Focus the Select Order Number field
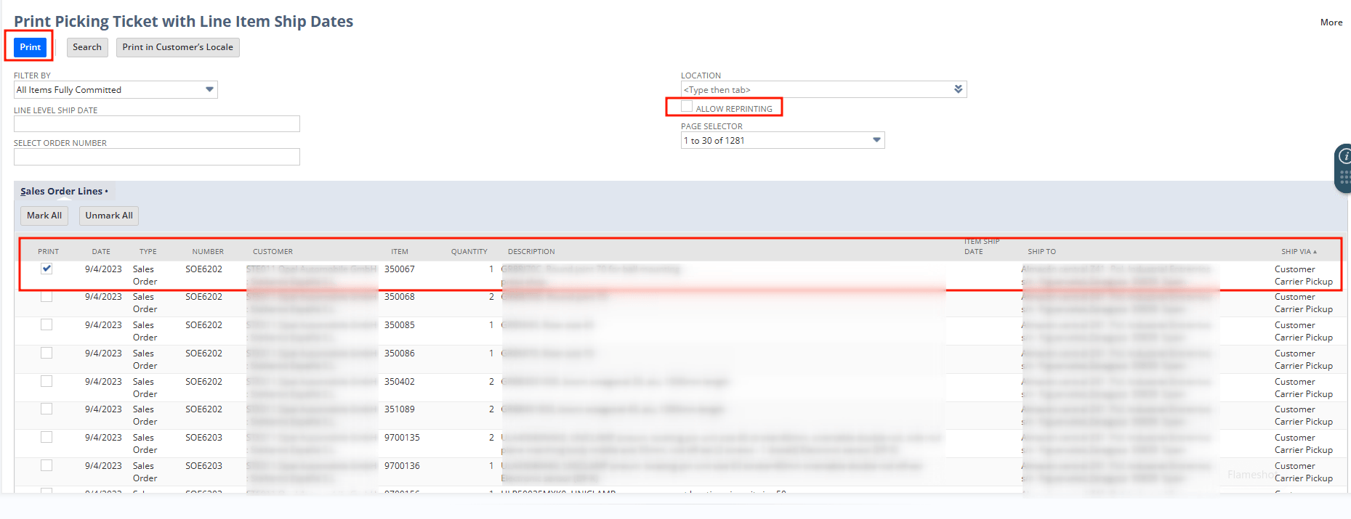Viewport: 1351px width, 519px height. click(x=156, y=157)
